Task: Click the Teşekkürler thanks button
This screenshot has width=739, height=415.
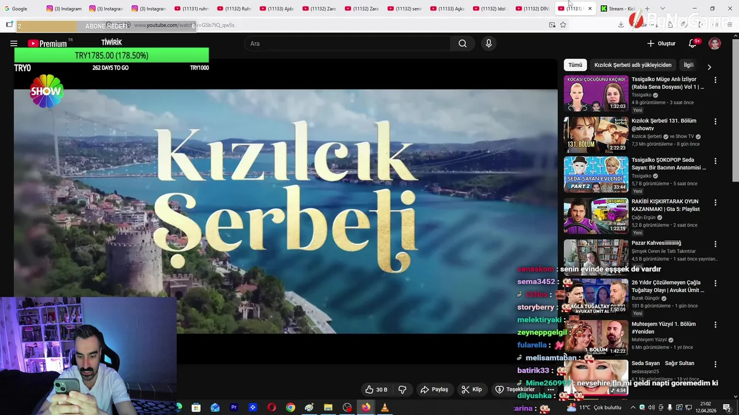Action: tap(515, 390)
